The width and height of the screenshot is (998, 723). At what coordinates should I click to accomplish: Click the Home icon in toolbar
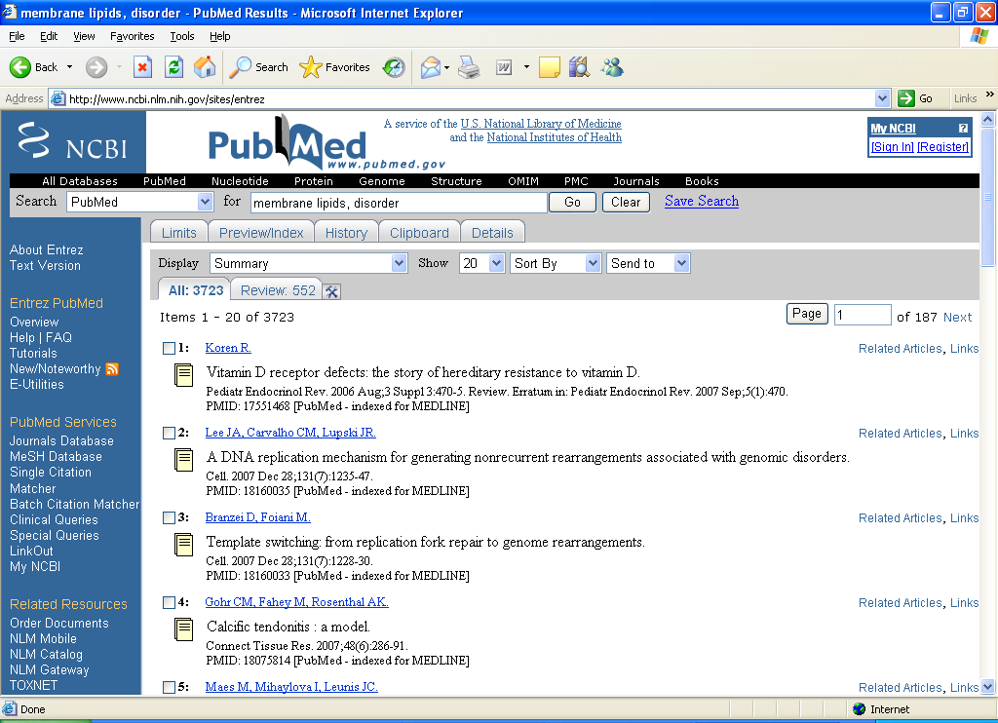click(205, 67)
